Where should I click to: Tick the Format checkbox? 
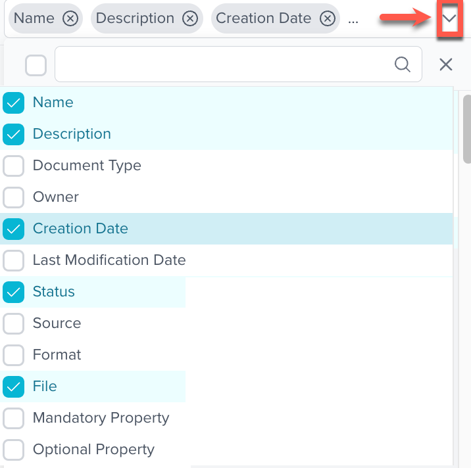coord(14,355)
